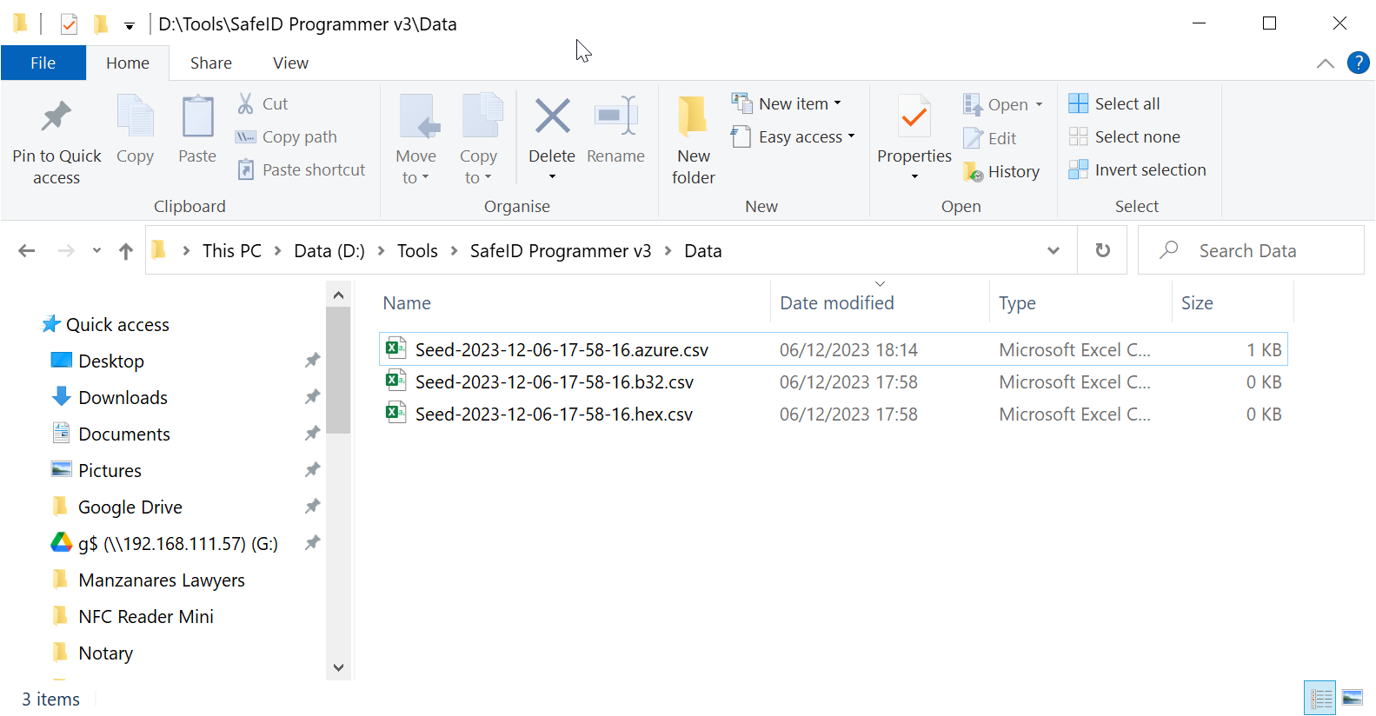Screen dimensions: 1376x716
Task: Go up one folder level
Action: pyautogui.click(x=126, y=251)
